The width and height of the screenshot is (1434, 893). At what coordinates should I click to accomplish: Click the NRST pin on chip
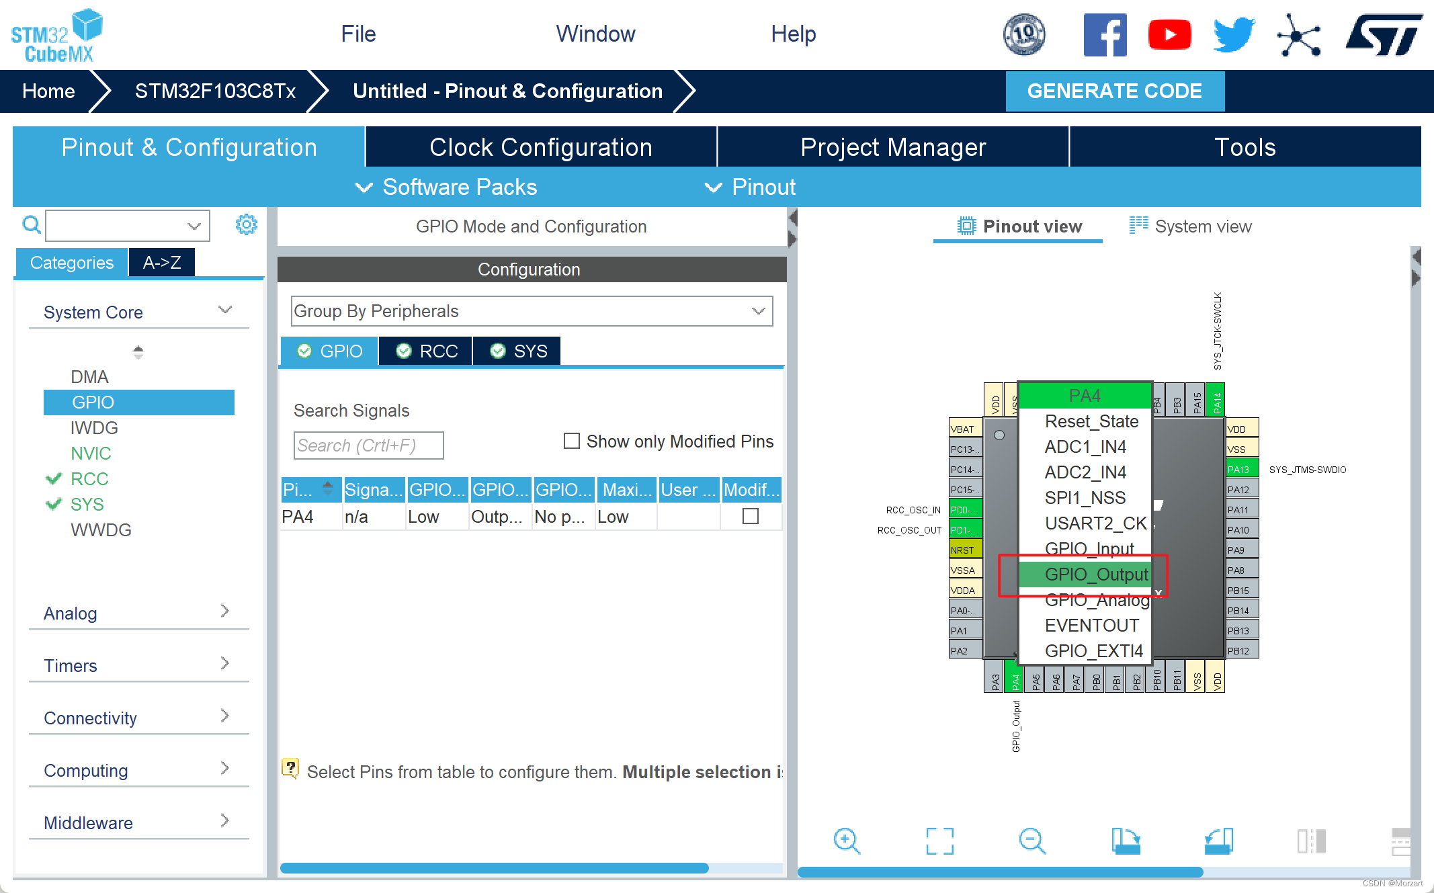tap(966, 550)
